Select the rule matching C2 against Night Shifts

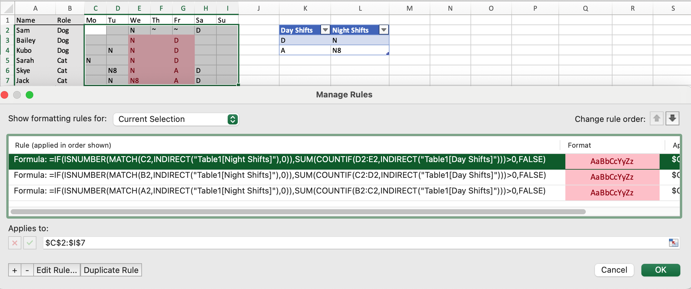pyautogui.click(x=286, y=161)
